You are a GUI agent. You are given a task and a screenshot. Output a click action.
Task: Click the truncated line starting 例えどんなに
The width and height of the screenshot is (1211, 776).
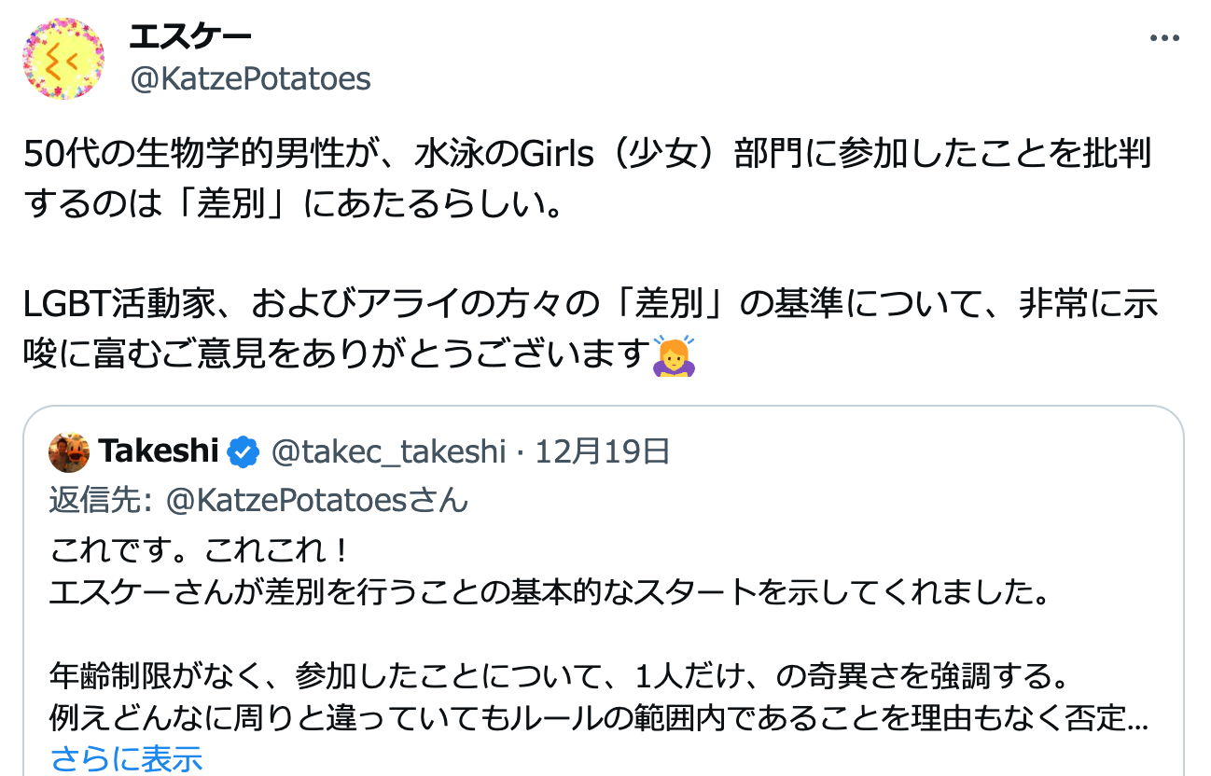click(x=597, y=719)
